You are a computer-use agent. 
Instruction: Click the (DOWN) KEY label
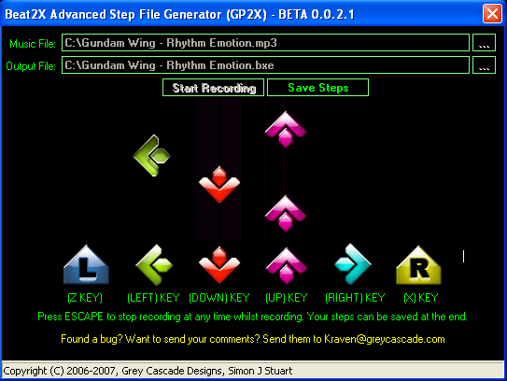[x=219, y=298]
